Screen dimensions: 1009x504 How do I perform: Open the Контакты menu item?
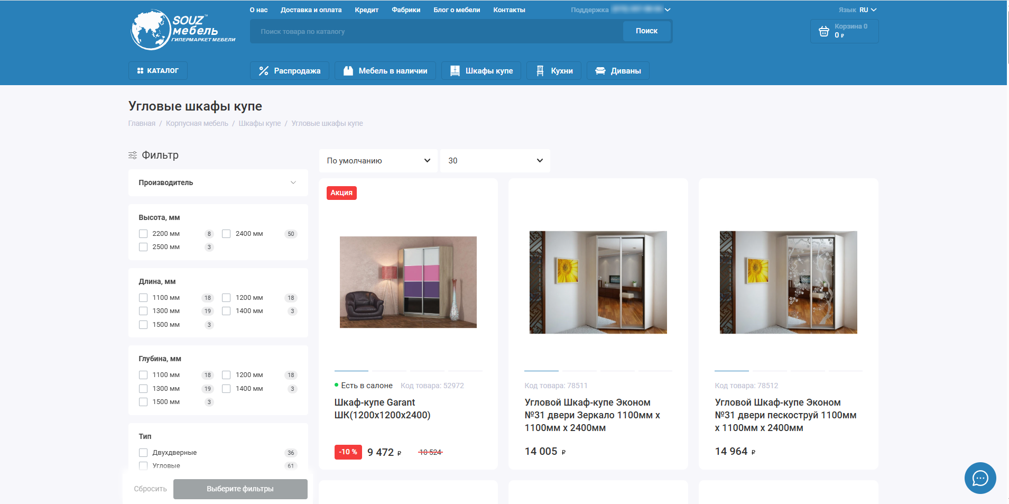tap(509, 10)
